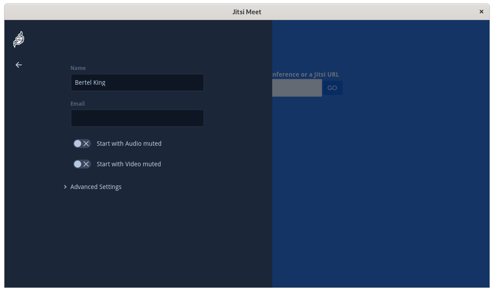Viewport: 494px width, 292px height.
Task: Click the Name label above the field
Action: tap(78, 68)
